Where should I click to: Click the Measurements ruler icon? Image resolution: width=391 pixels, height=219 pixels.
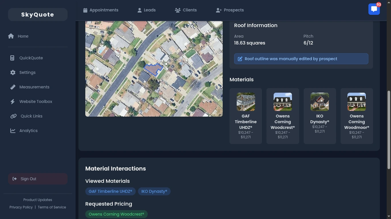[x=13, y=87]
